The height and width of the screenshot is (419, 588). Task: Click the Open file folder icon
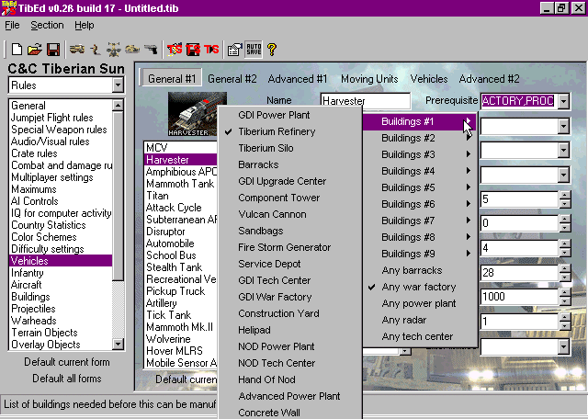click(x=35, y=49)
